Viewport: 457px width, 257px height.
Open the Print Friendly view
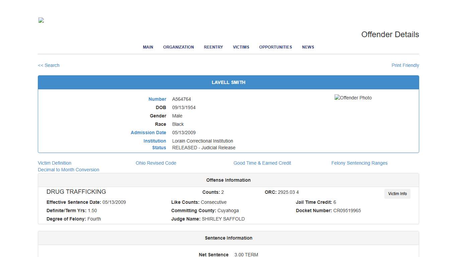pos(405,65)
